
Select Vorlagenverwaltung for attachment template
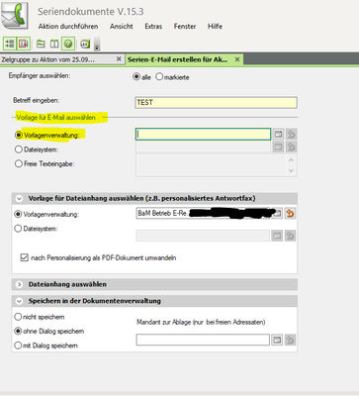18,214
